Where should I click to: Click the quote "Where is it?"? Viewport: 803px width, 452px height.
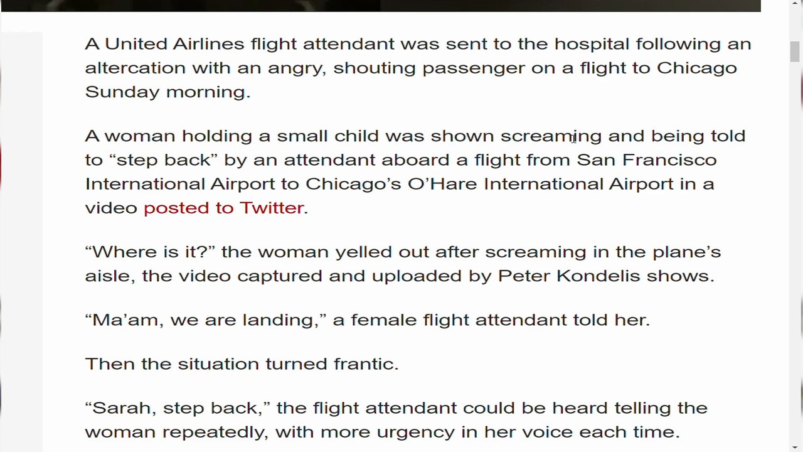pyautogui.click(x=150, y=252)
